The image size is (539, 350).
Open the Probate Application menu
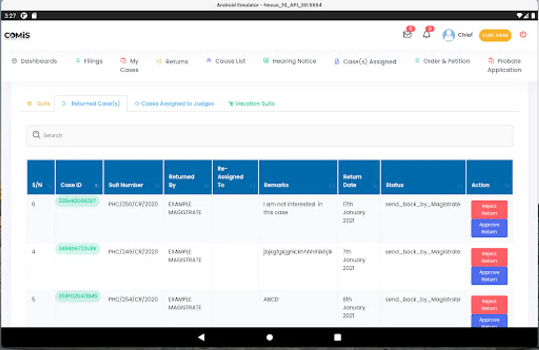tap(504, 65)
